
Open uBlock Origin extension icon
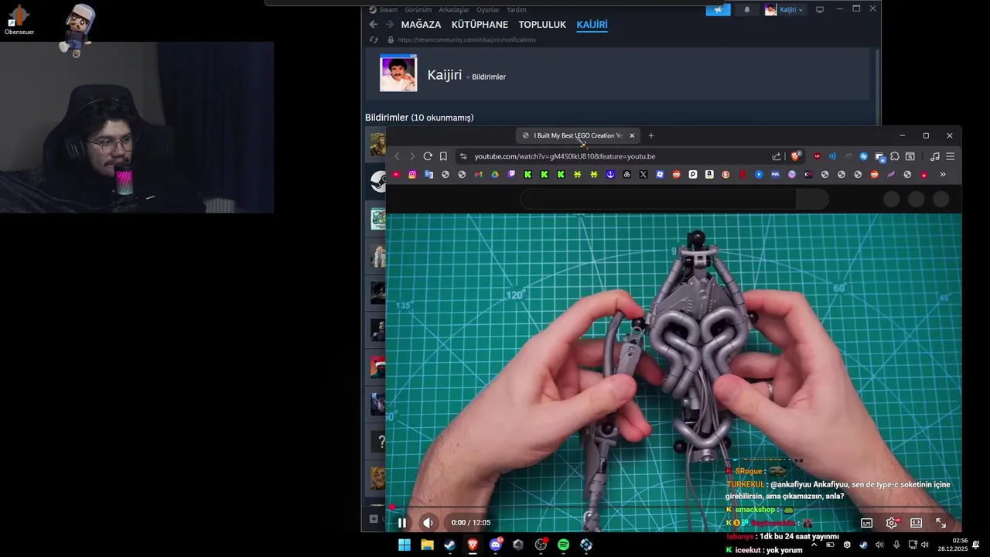point(817,156)
